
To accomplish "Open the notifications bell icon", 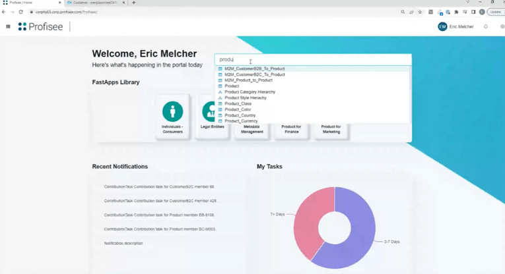I will [x=486, y=26].
